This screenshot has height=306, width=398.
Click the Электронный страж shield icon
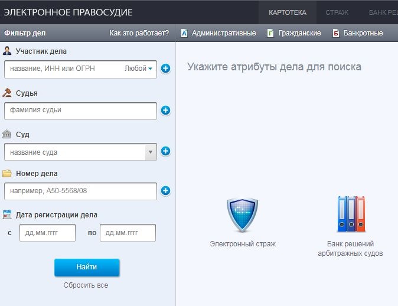tap(243, 215)
